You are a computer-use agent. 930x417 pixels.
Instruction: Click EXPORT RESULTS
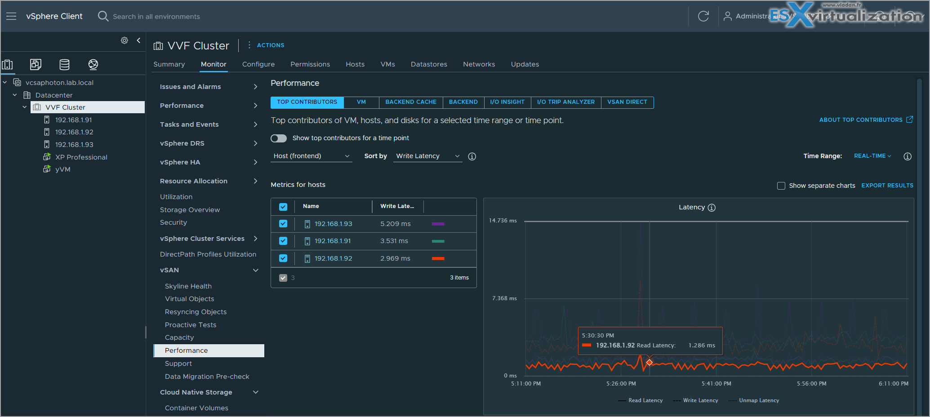(887, 186)
